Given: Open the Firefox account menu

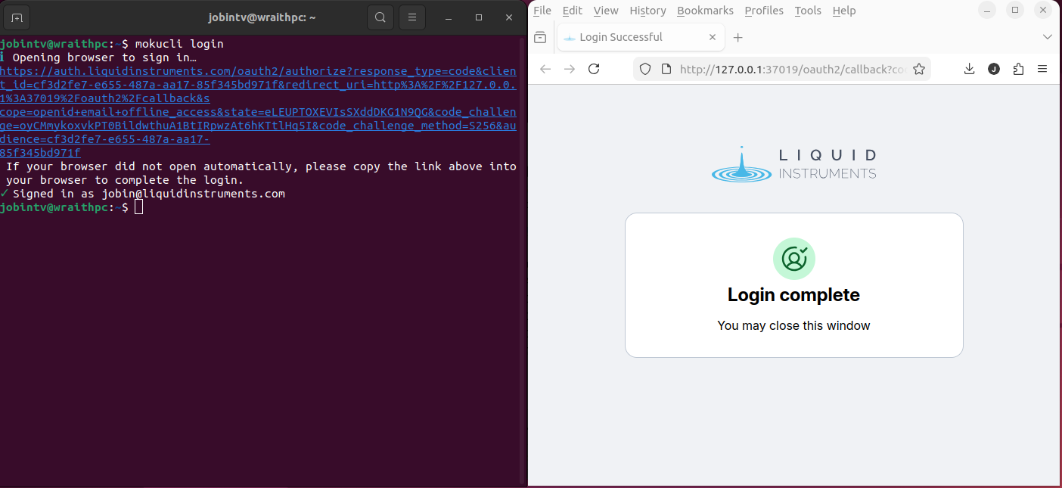Looking at the screenshot, I should (x=994, y=69).
